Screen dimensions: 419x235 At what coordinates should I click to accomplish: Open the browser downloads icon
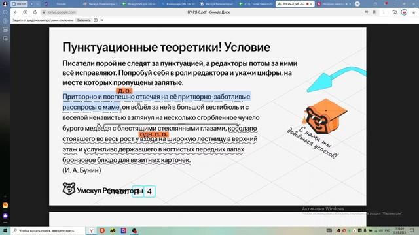coord(414,12)
